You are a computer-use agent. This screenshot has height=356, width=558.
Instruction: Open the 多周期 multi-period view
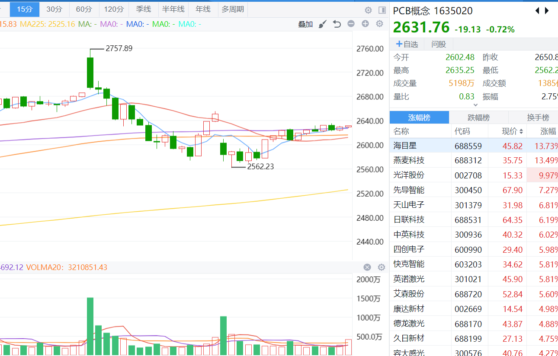click(233, 9)
